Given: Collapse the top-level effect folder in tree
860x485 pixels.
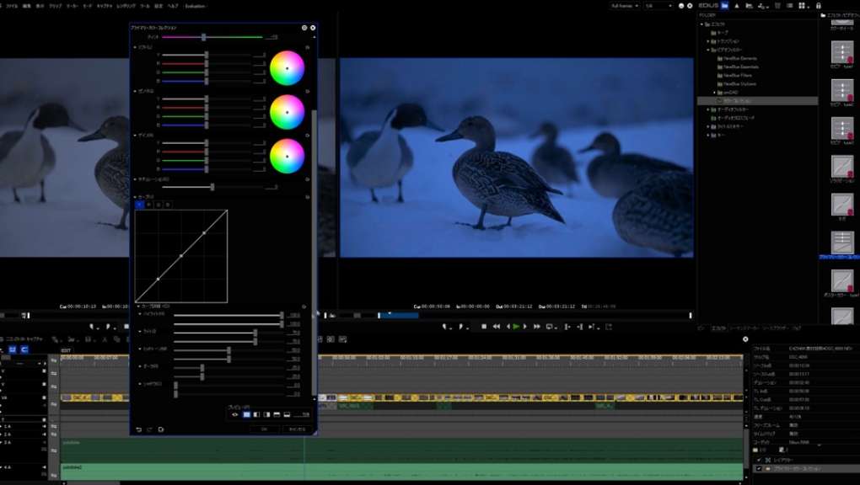Looking at the screenshot, I should (702, 24).
